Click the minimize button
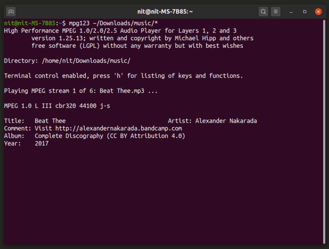Screen dimensions: 329x249 pyautogui.click(x=290, y=11)
